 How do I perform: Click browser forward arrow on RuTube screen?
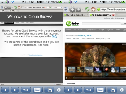78,10
